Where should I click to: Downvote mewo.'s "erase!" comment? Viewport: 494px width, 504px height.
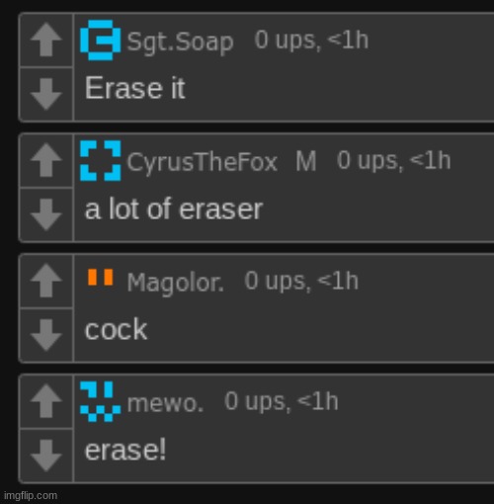point(46,456)
